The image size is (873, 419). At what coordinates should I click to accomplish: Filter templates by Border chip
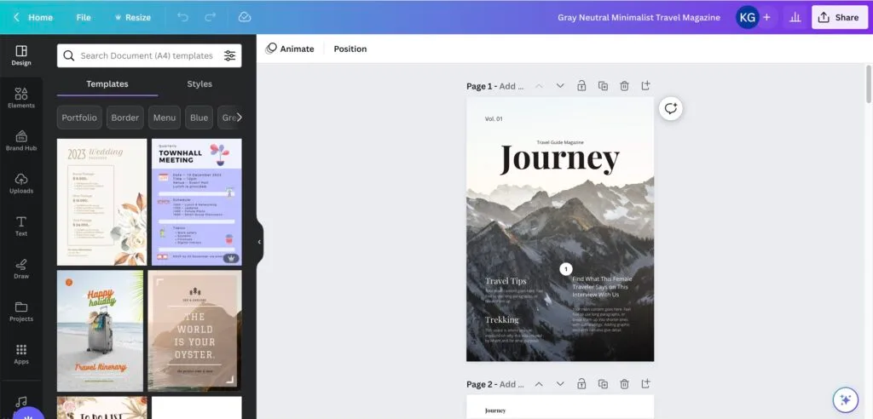(125, 118)
